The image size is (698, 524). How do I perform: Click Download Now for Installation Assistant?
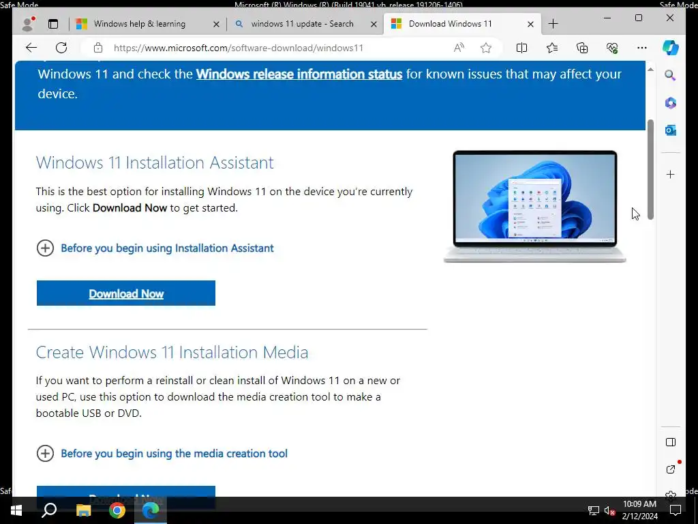tap(126, 293)
